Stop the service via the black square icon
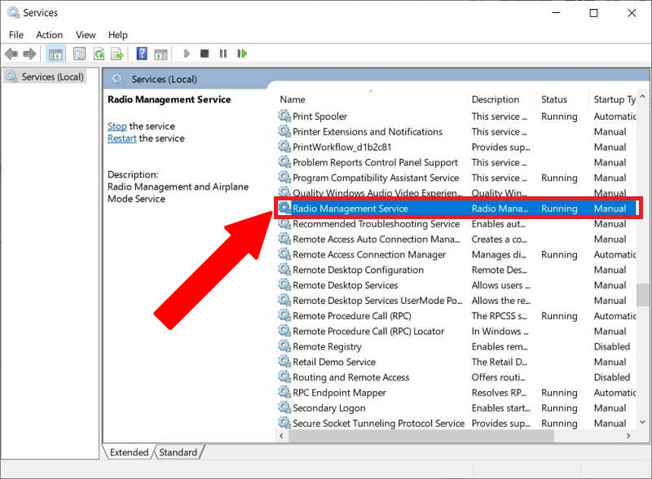Image resolution: width=652 pixels, height=479 pixels. (x=205, y=54)
